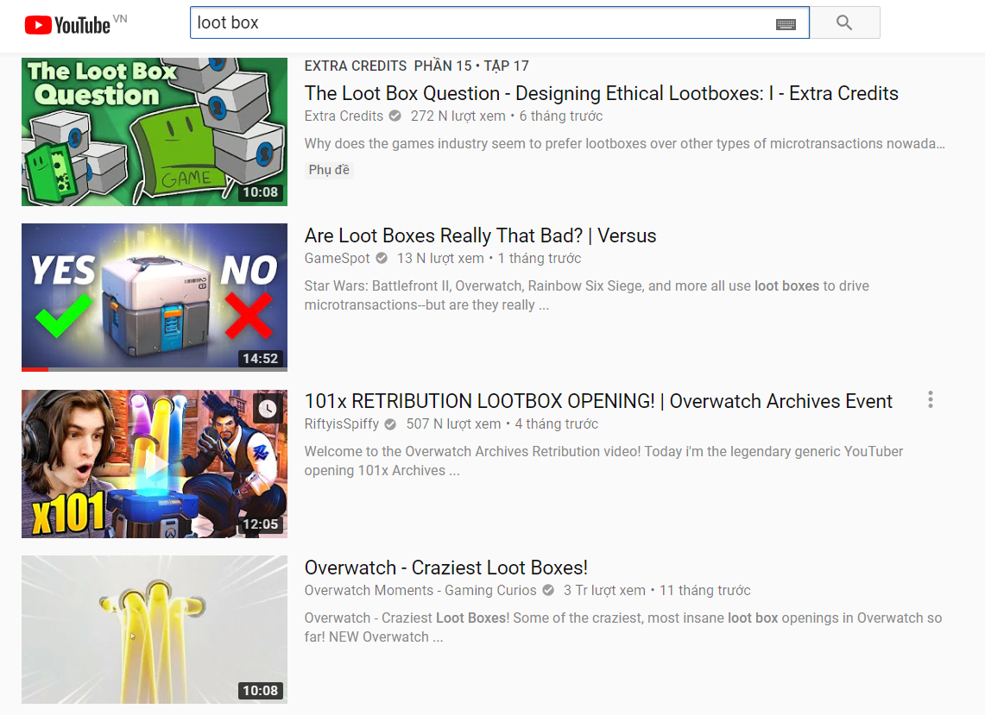Click the 'EXTRA CREDITS PHẦN 15 • TẬP 17' series label

click(416, 66)
